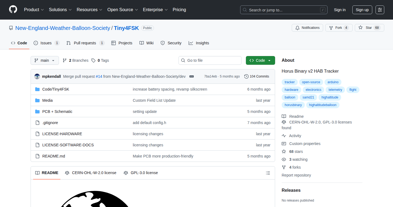Screen dimensions: 393x207
Task: Open the README outline list icon
Action: (268, 173)
